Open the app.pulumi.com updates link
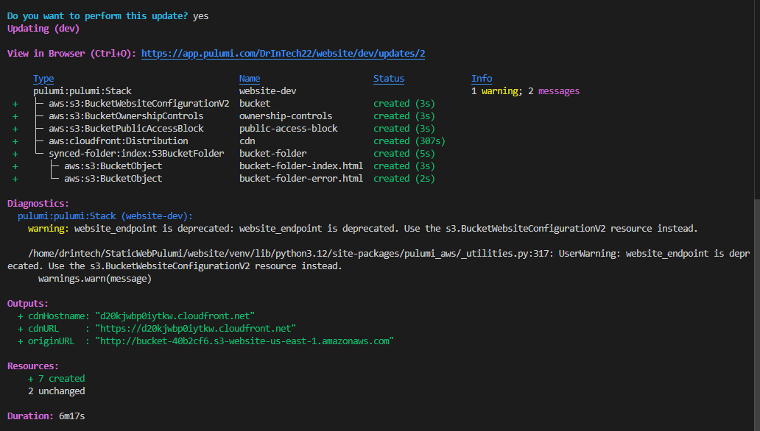 [283, 53]
